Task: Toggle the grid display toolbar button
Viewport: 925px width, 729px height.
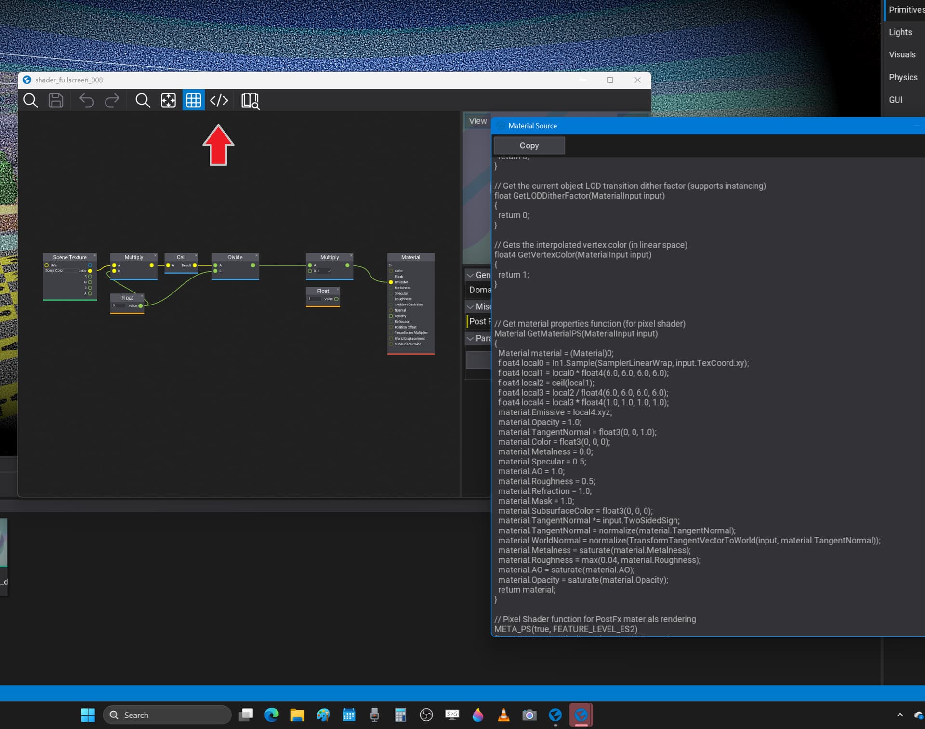Action: (193, 100)
